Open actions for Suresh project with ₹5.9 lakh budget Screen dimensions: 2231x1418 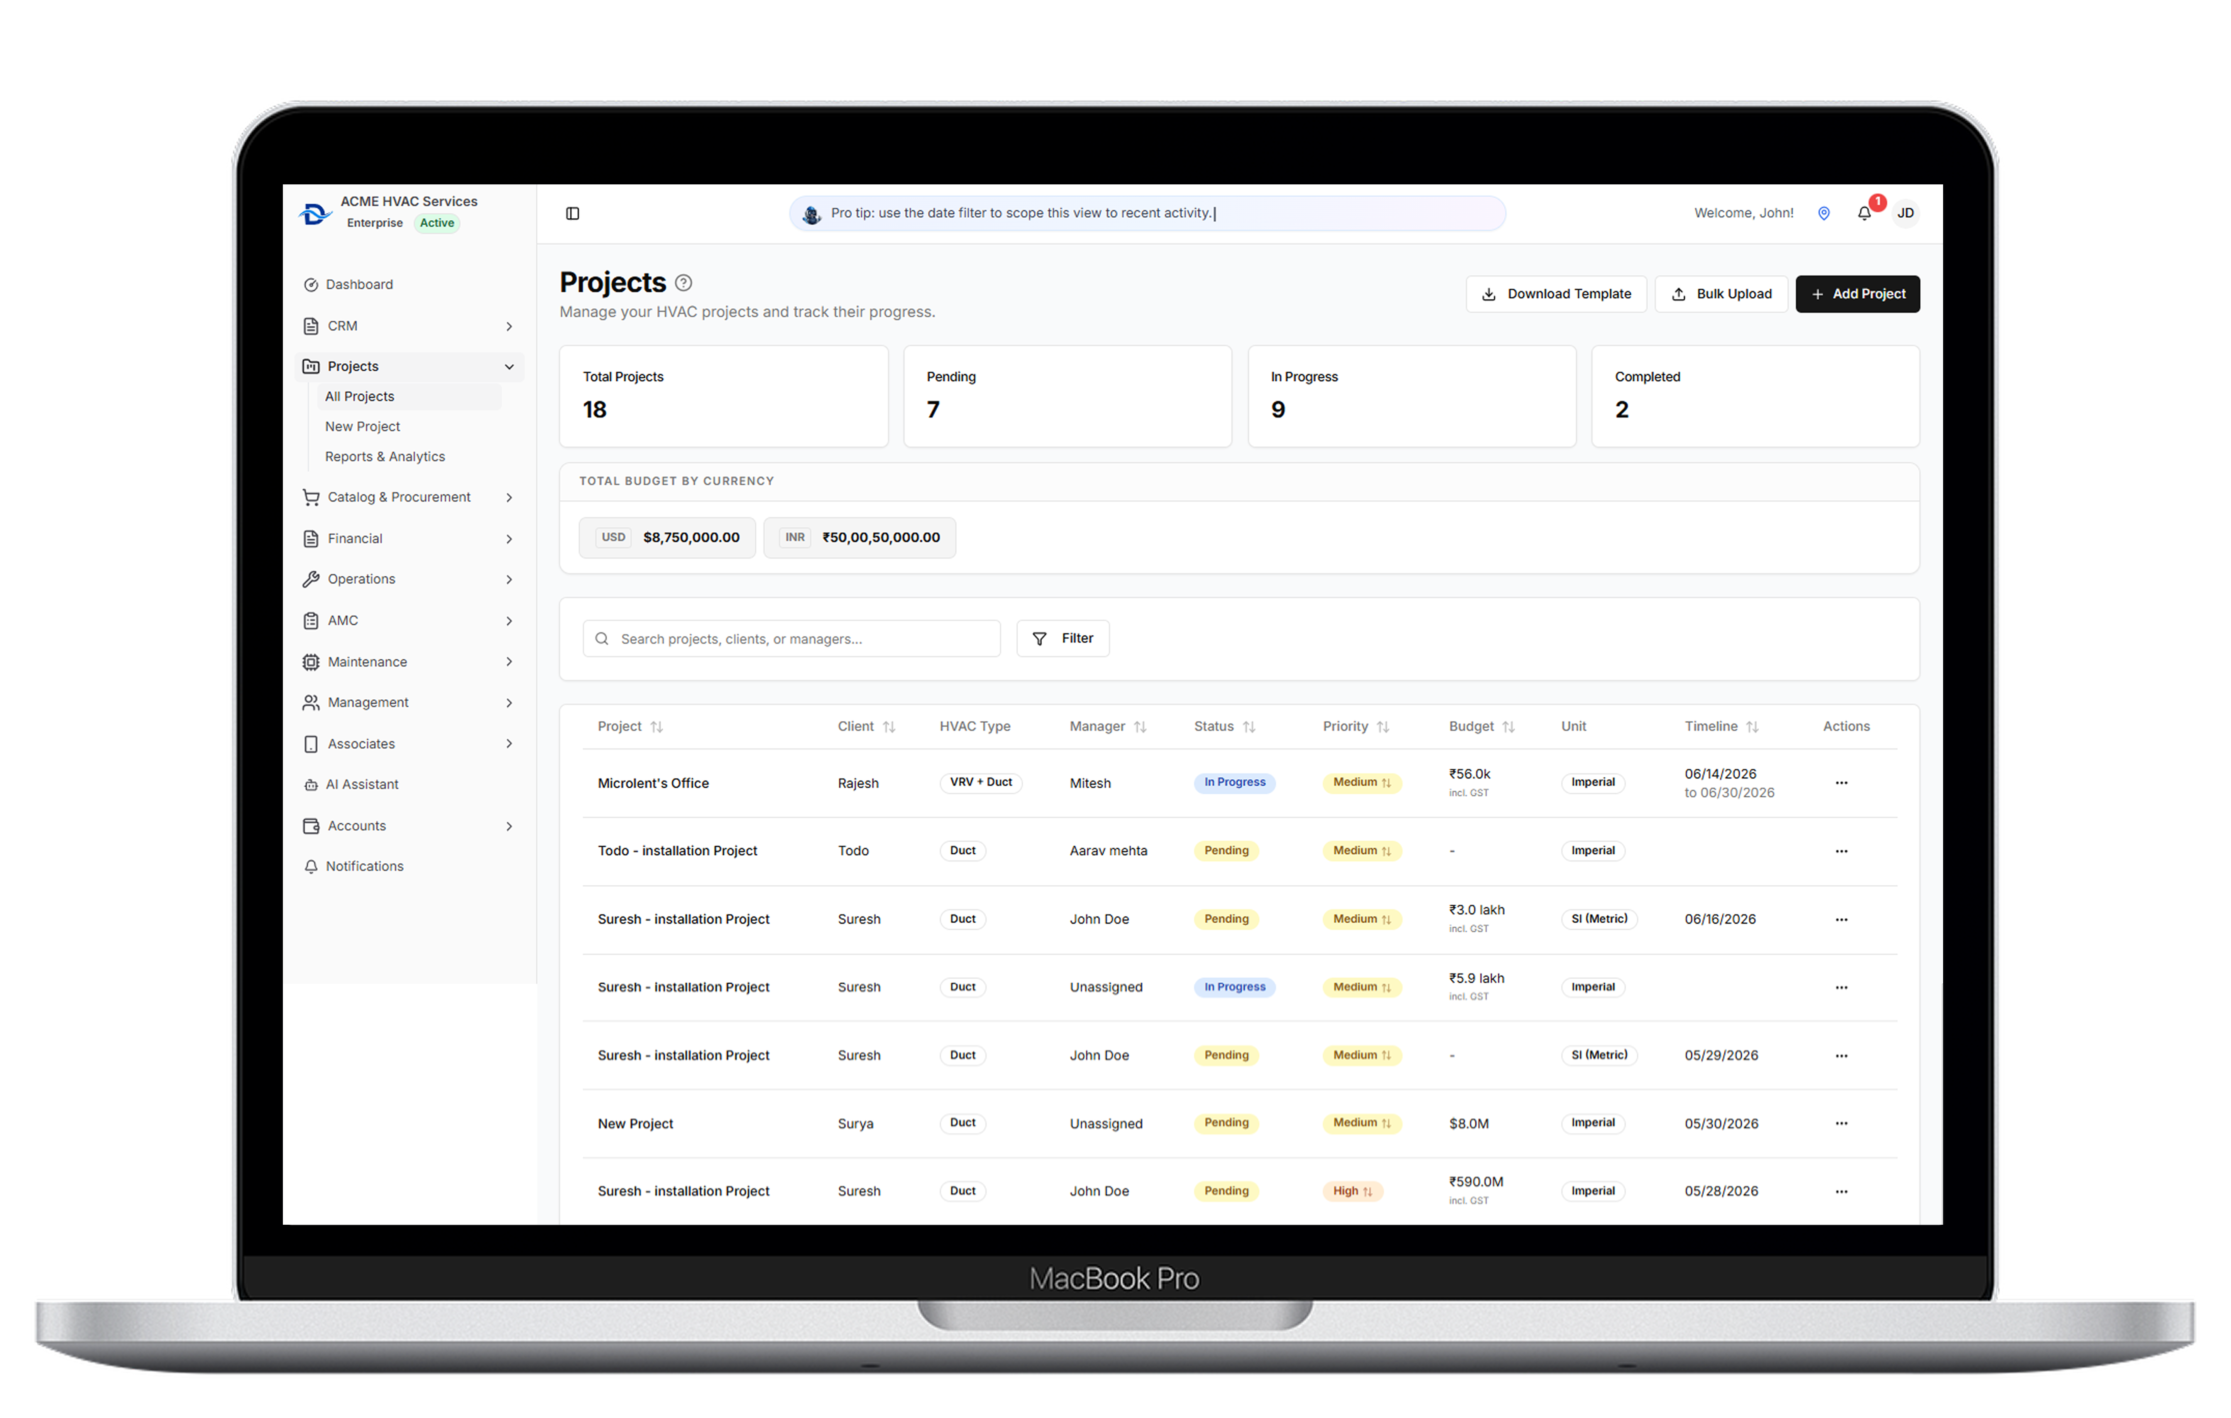1841,988
